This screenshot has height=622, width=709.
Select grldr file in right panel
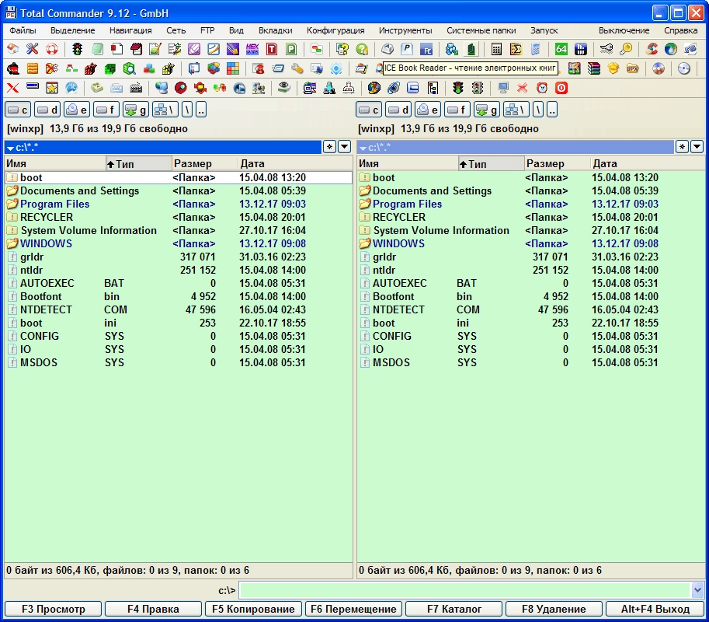point(531,257)
